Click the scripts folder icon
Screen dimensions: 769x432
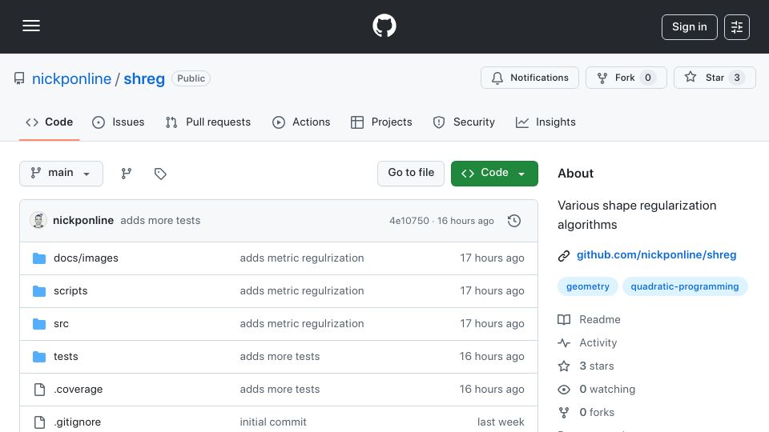(x=39, y=291)
